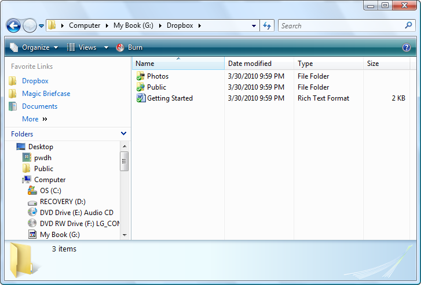Select the Photos folder icon
Screen dimensions: 421x285
click(140, 76)
